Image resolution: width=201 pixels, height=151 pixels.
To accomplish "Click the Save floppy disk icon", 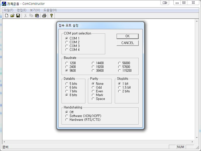I will [x=18, y=16].
